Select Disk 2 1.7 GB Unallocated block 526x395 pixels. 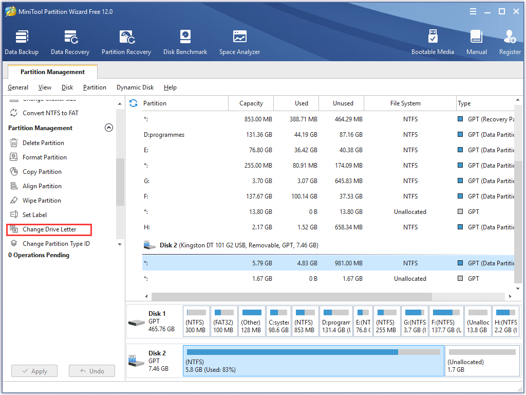(x=482, y=361)
